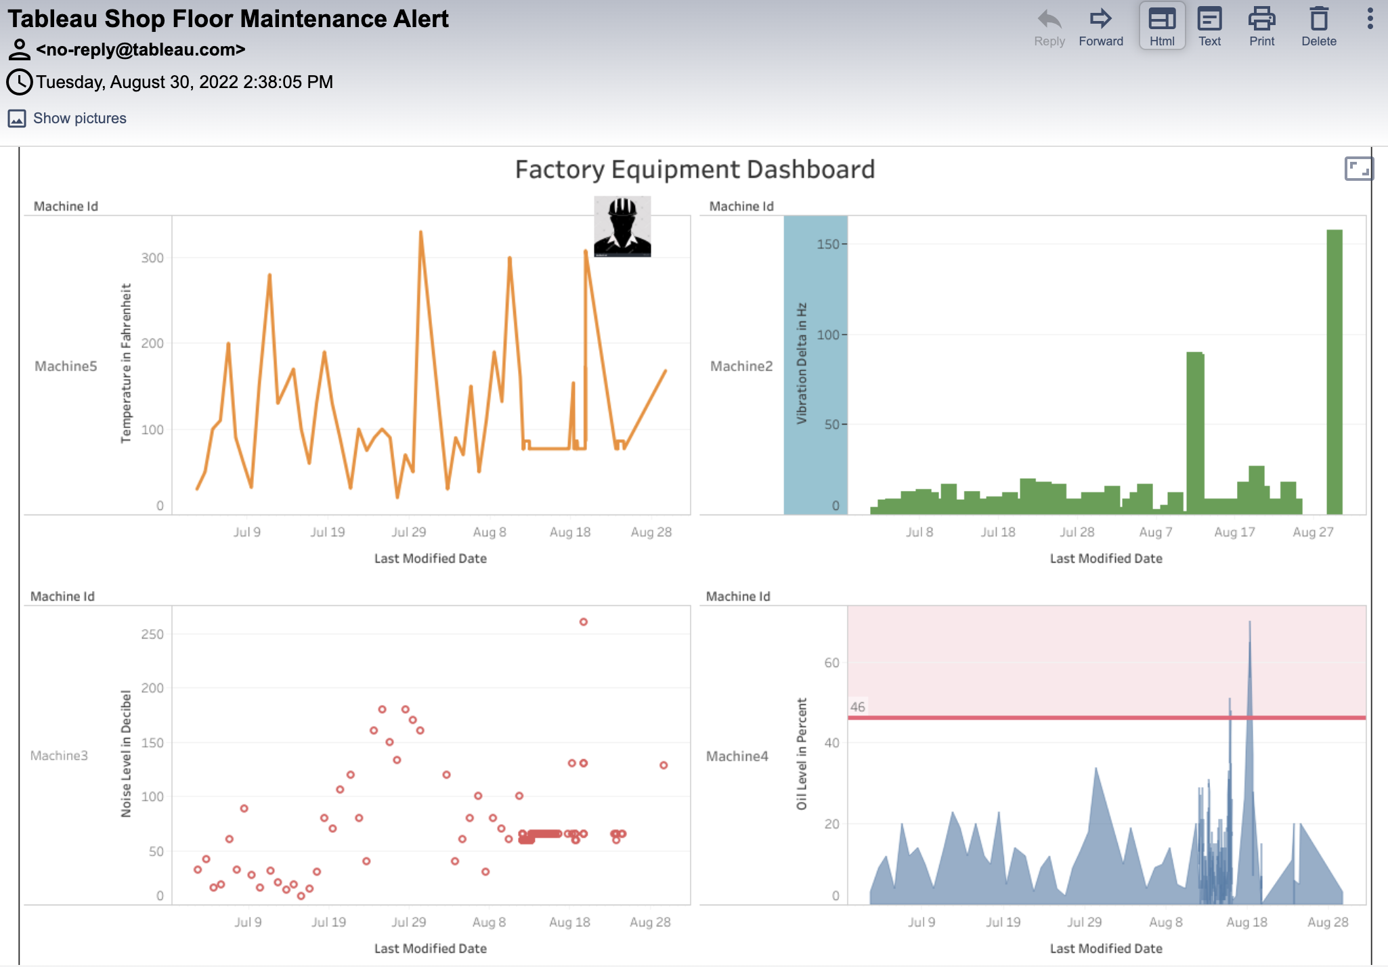Click Aug 17 tick on vibration chart
1388x967 pixels.
pyautogui.click(x=1234, y=532)
